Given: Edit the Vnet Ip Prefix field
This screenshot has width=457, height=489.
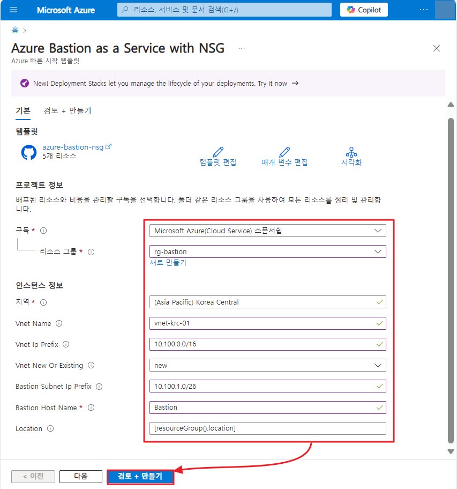Looking at the screenshot, I should point(267,344).
